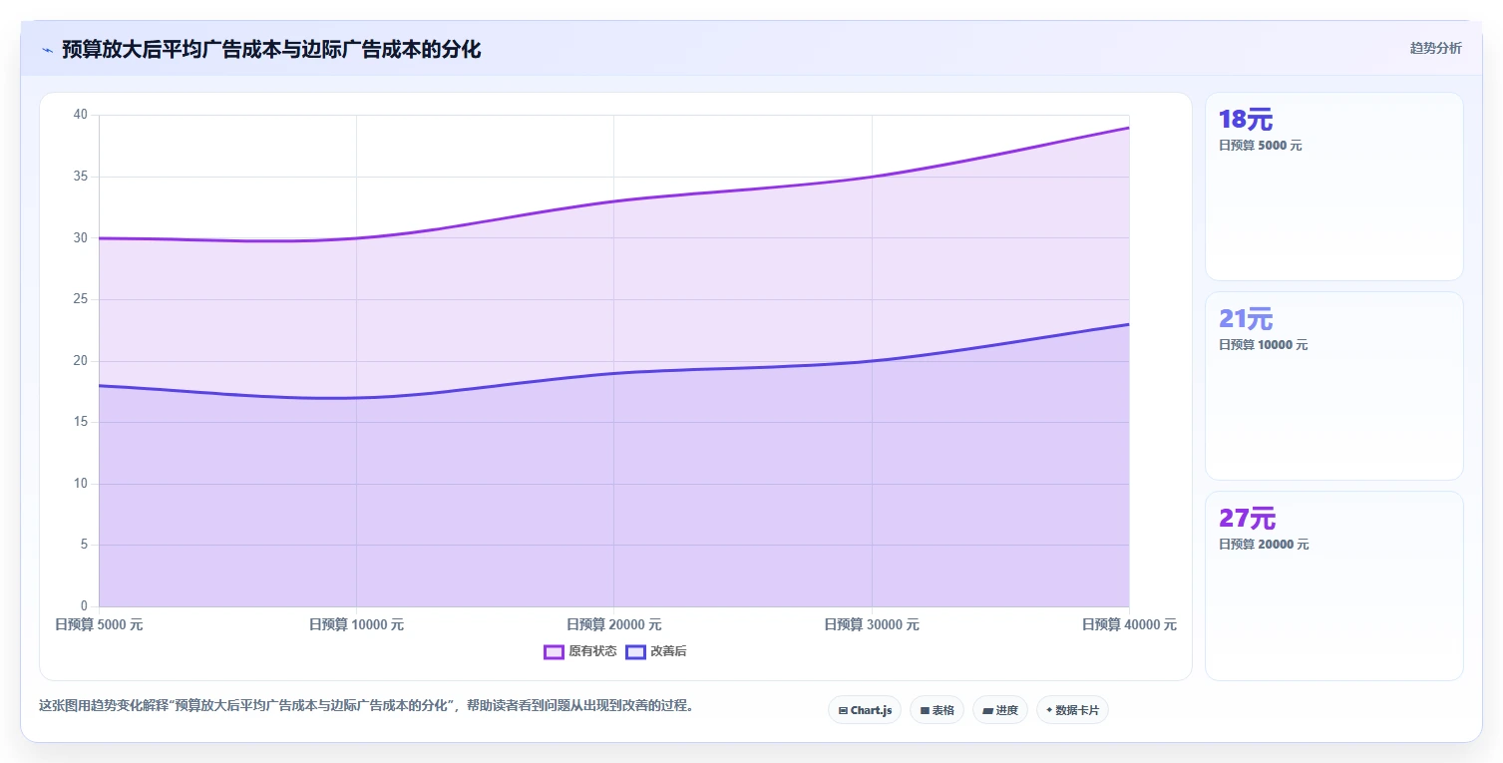Click y-axis value 5

pyautogui.click(x=85, y=546)
